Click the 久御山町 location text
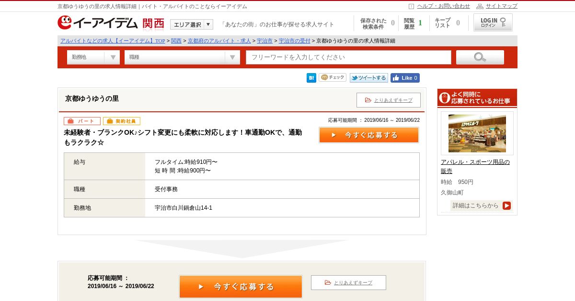The height and width of the screenshot is (301, 575). (452, 193)
